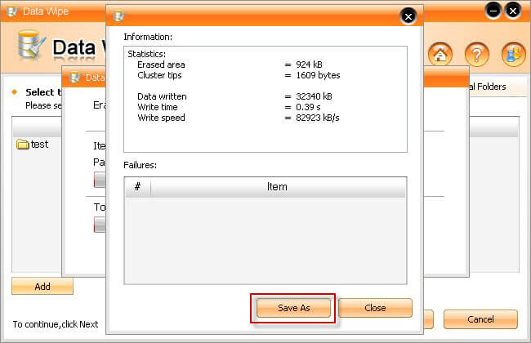
Task: Click the Item column header in Failures
Action: click(278, 186)
